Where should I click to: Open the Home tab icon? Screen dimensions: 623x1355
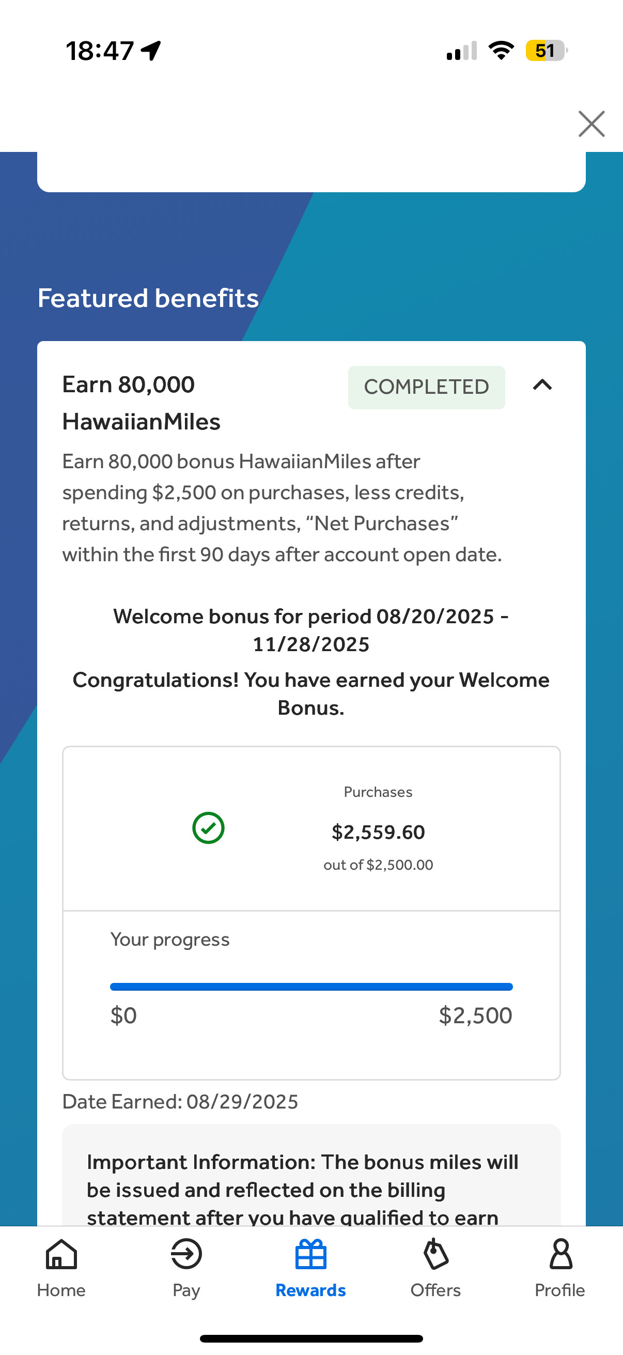(x=61, y=1254)
